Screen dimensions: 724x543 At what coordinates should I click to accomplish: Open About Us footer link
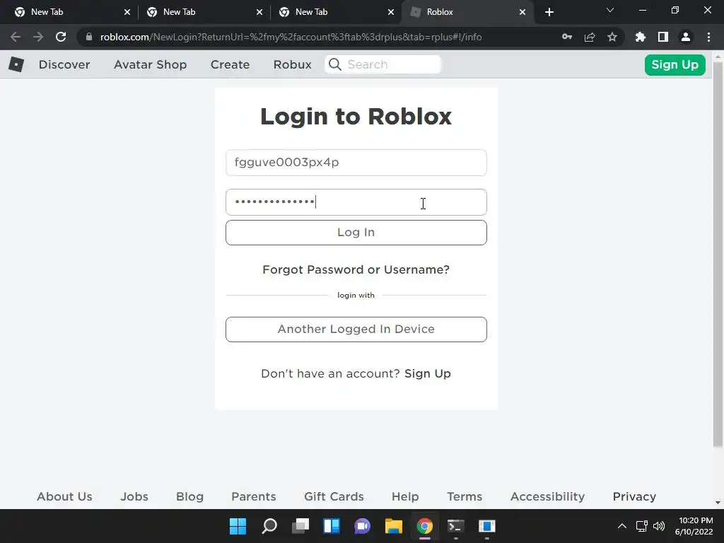coord(64,496)
